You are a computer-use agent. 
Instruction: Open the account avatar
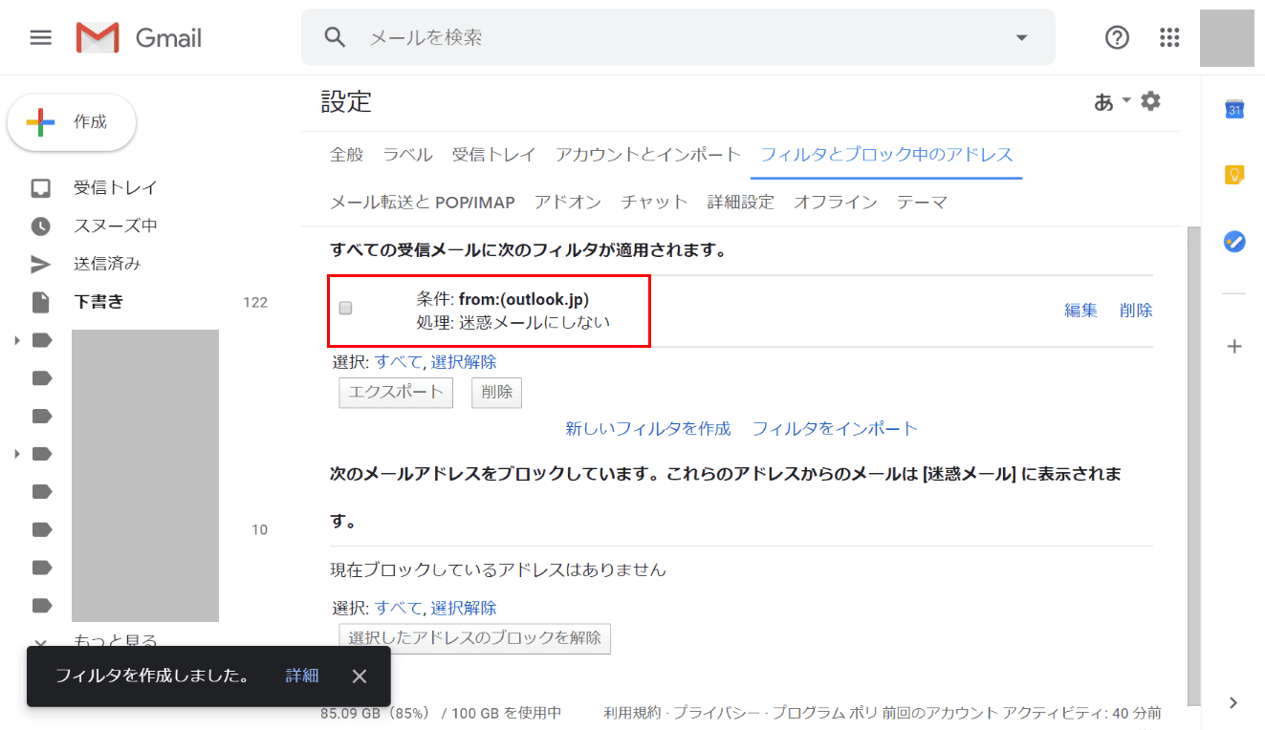pos(1227,37)
